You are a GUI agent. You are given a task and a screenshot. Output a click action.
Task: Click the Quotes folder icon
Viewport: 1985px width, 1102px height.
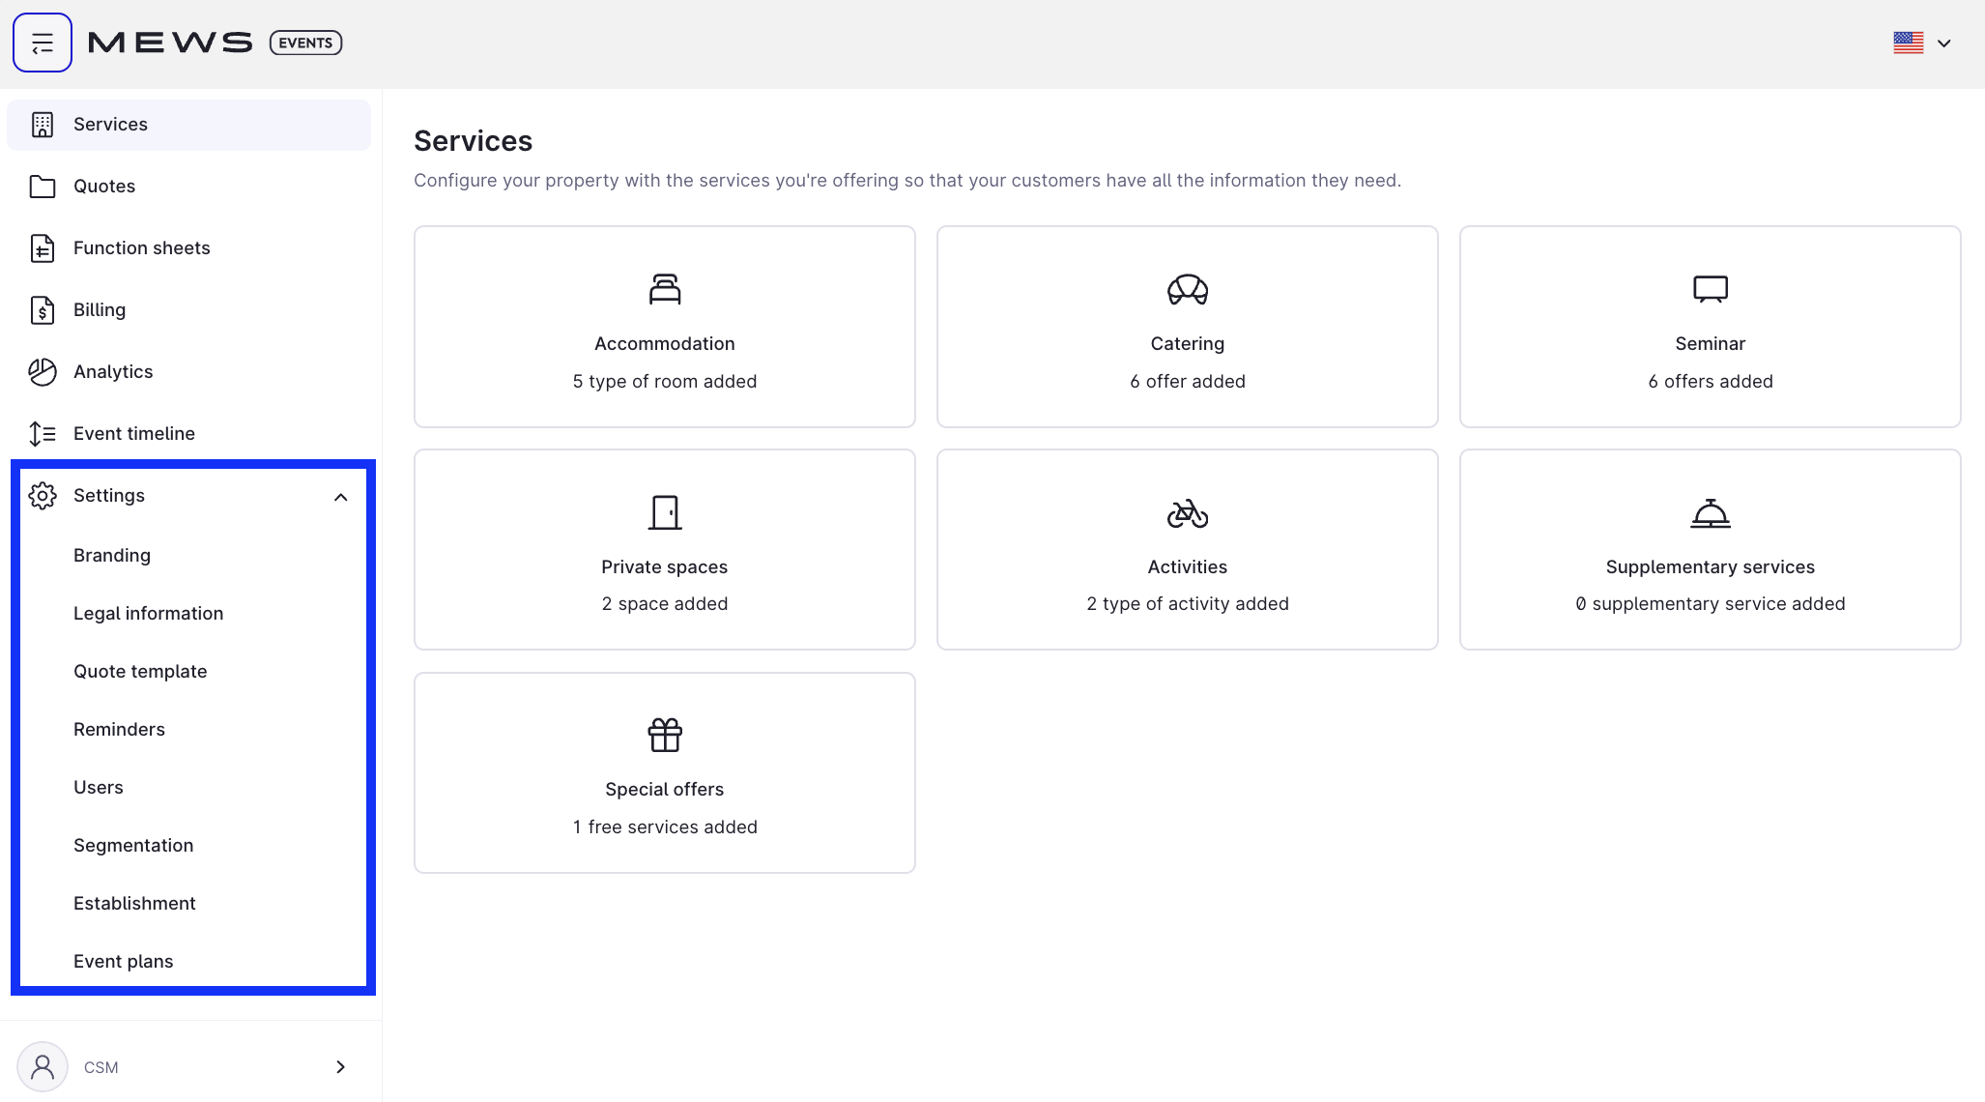pyautogui.click(x=43, y=186)
